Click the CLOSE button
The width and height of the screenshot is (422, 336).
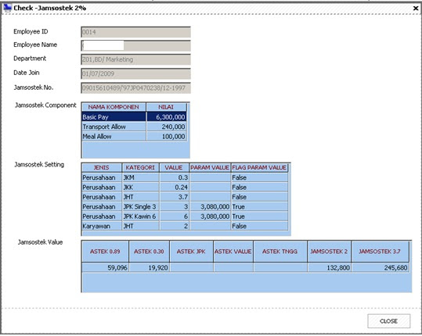[388, 321]
